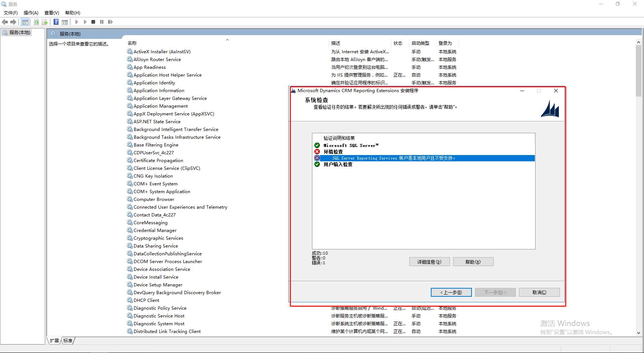Click the 取消(C) button

539,292
